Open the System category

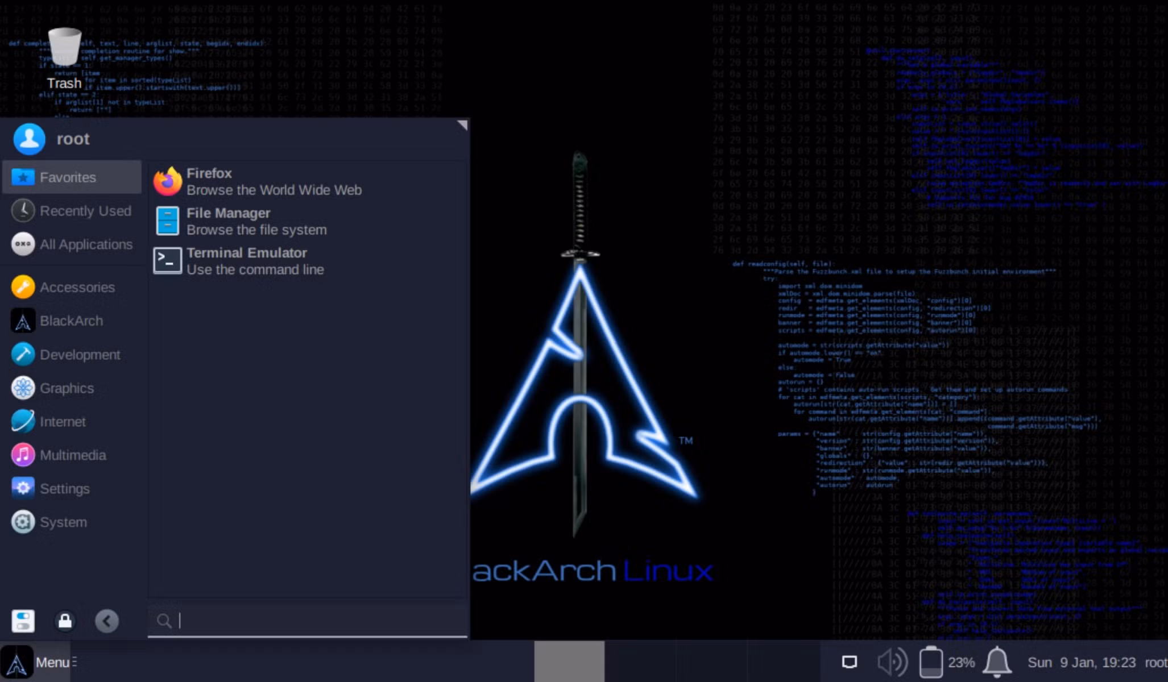[72, 522]
